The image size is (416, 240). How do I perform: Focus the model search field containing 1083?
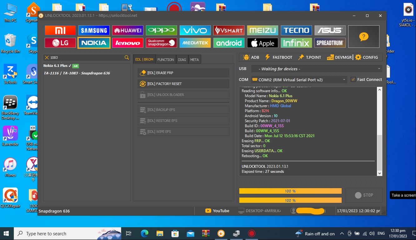tap(87, 57)
